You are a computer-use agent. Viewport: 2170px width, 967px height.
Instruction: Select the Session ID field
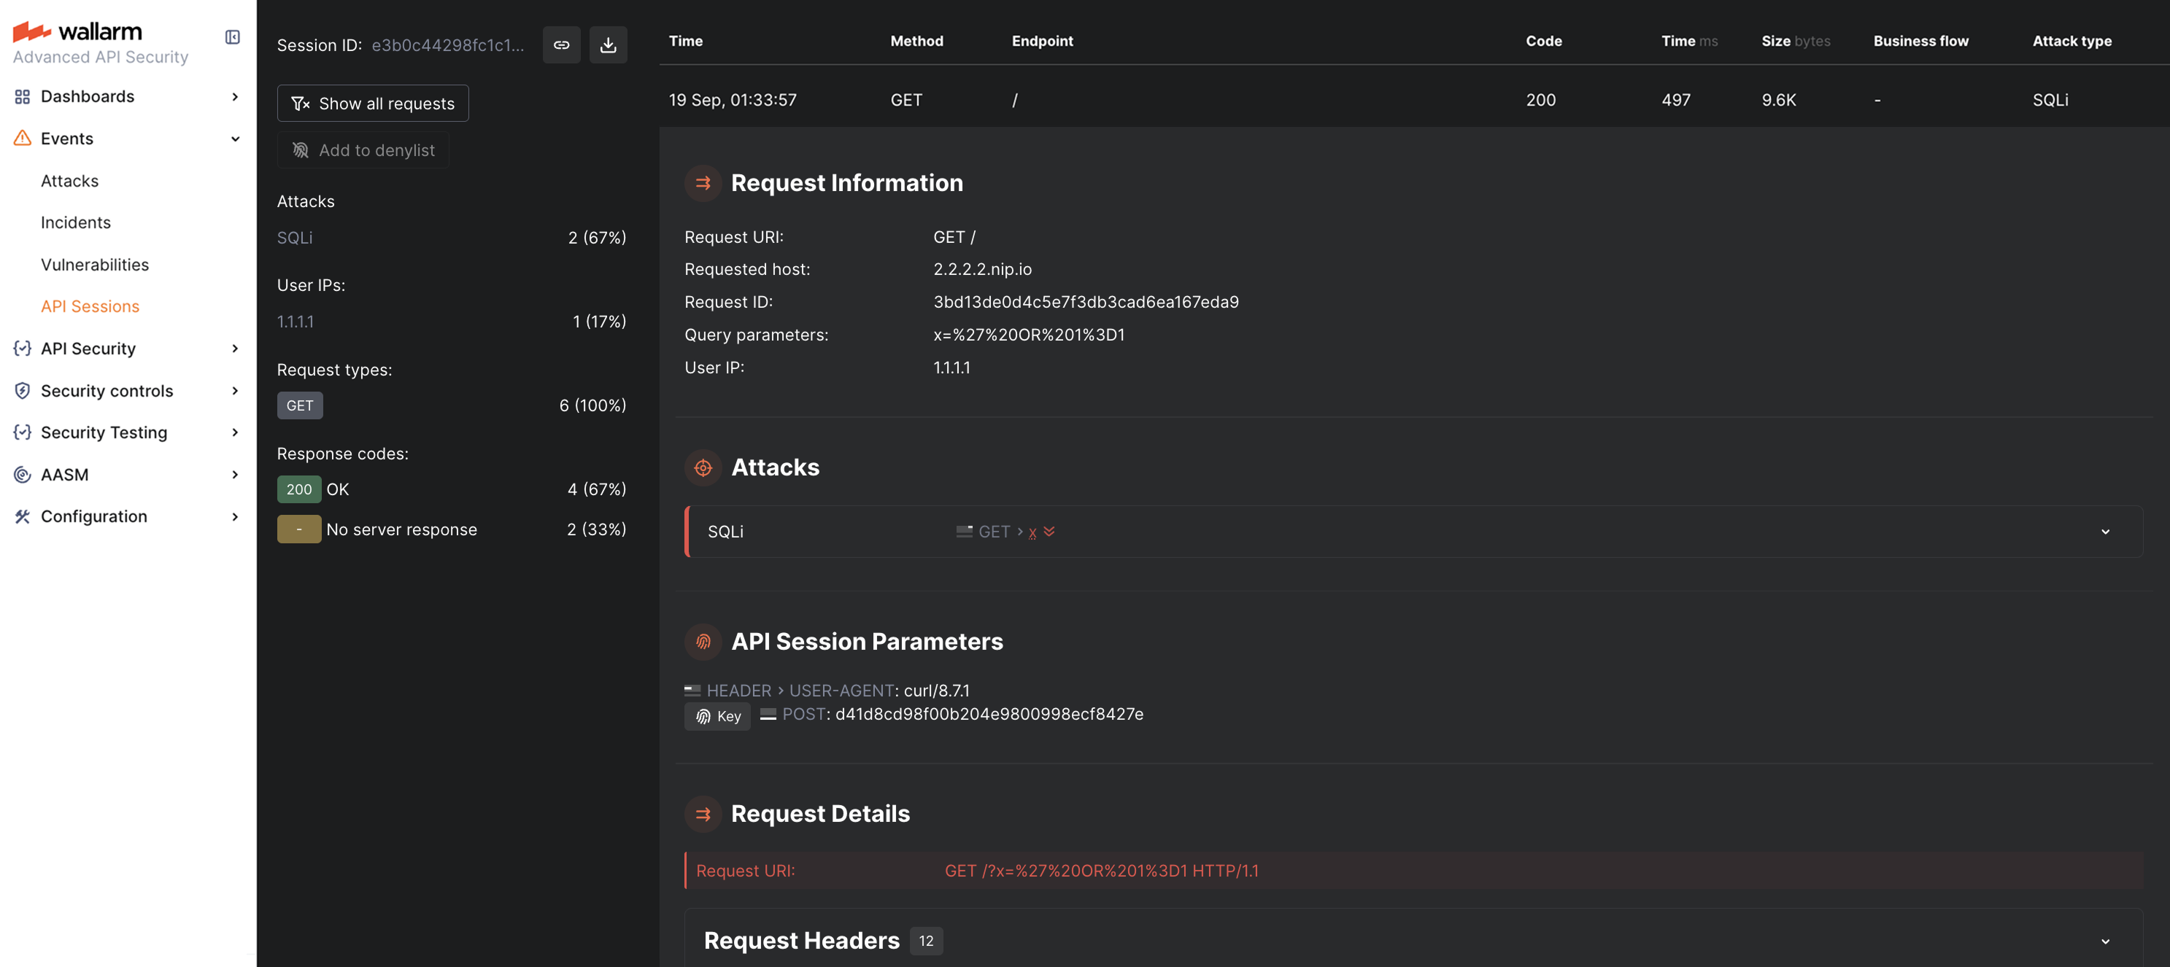tap(448, 44)
